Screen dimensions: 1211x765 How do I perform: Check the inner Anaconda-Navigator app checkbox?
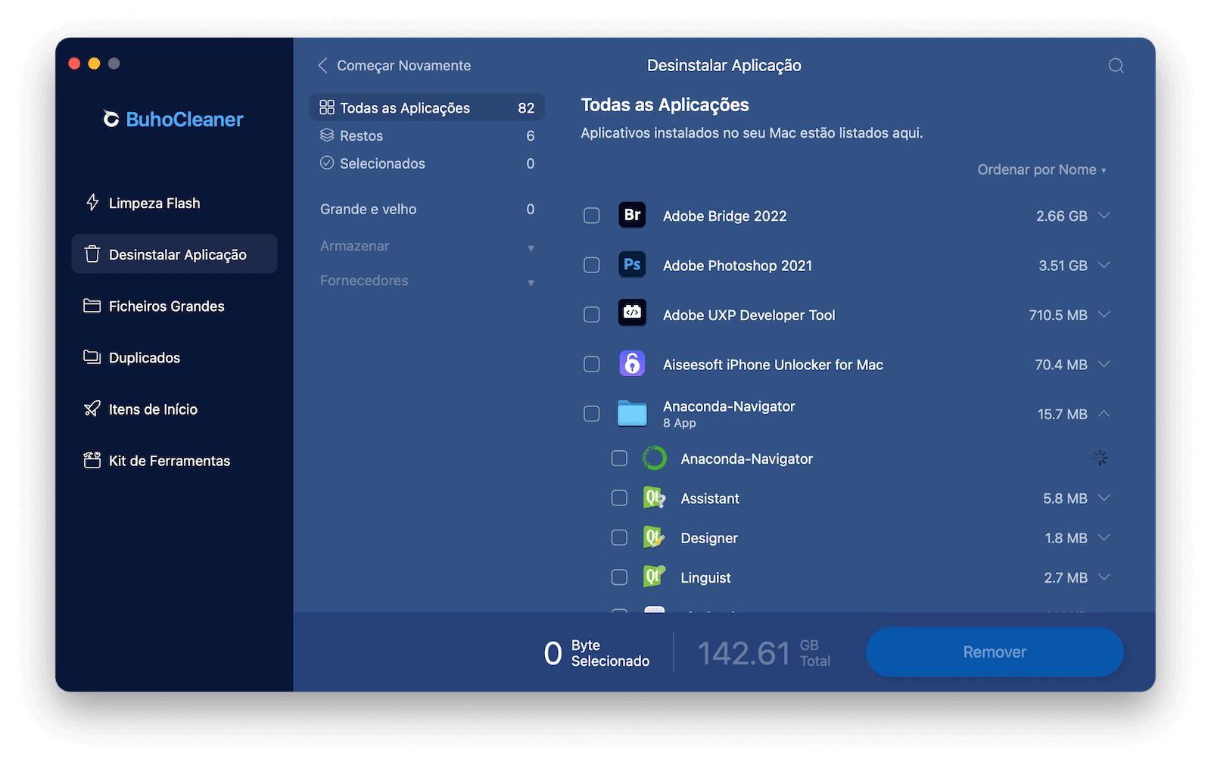619,458
